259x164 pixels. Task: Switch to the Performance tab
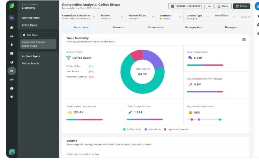[81, 27]
